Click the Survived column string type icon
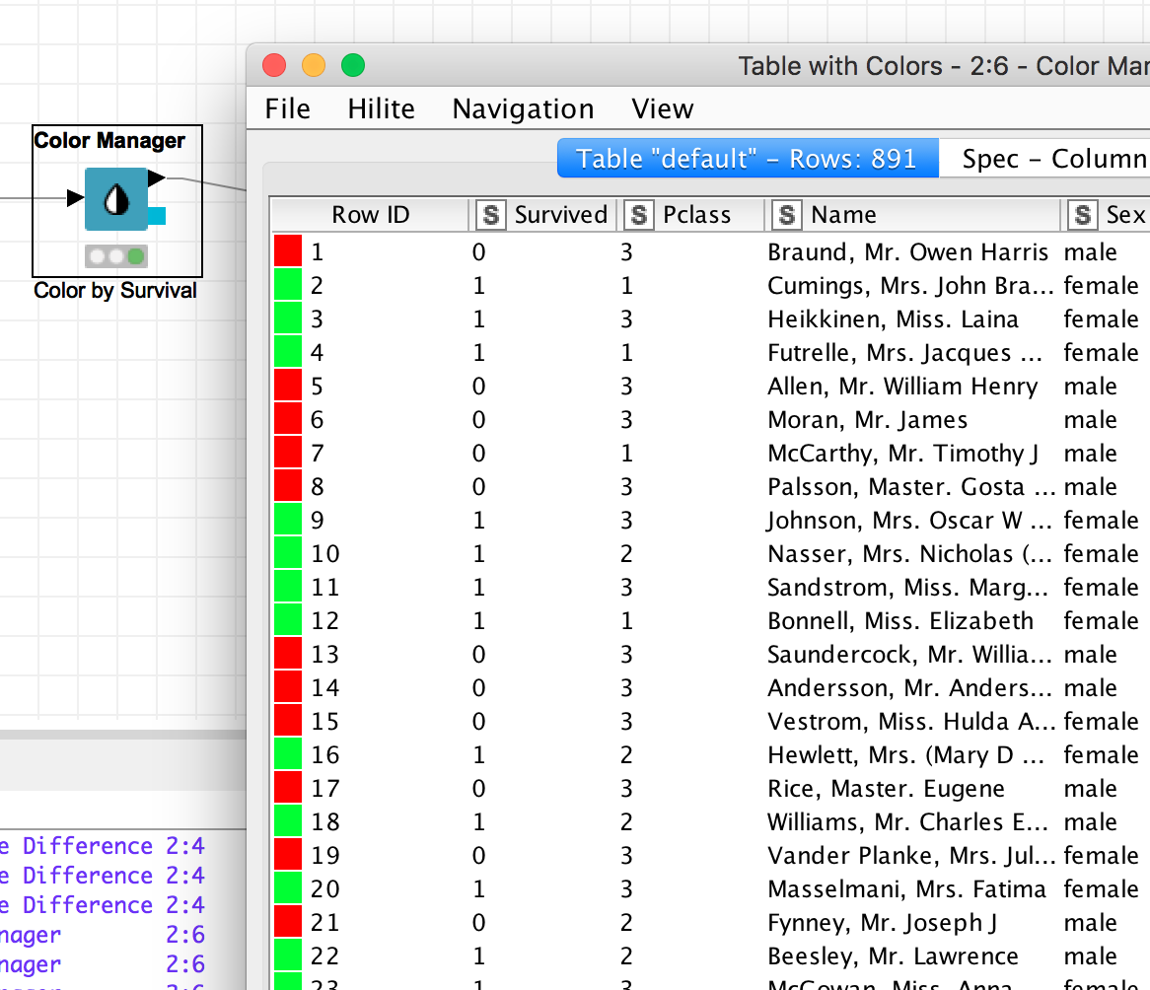This screenshot has height=990, width=1150. 490,215
